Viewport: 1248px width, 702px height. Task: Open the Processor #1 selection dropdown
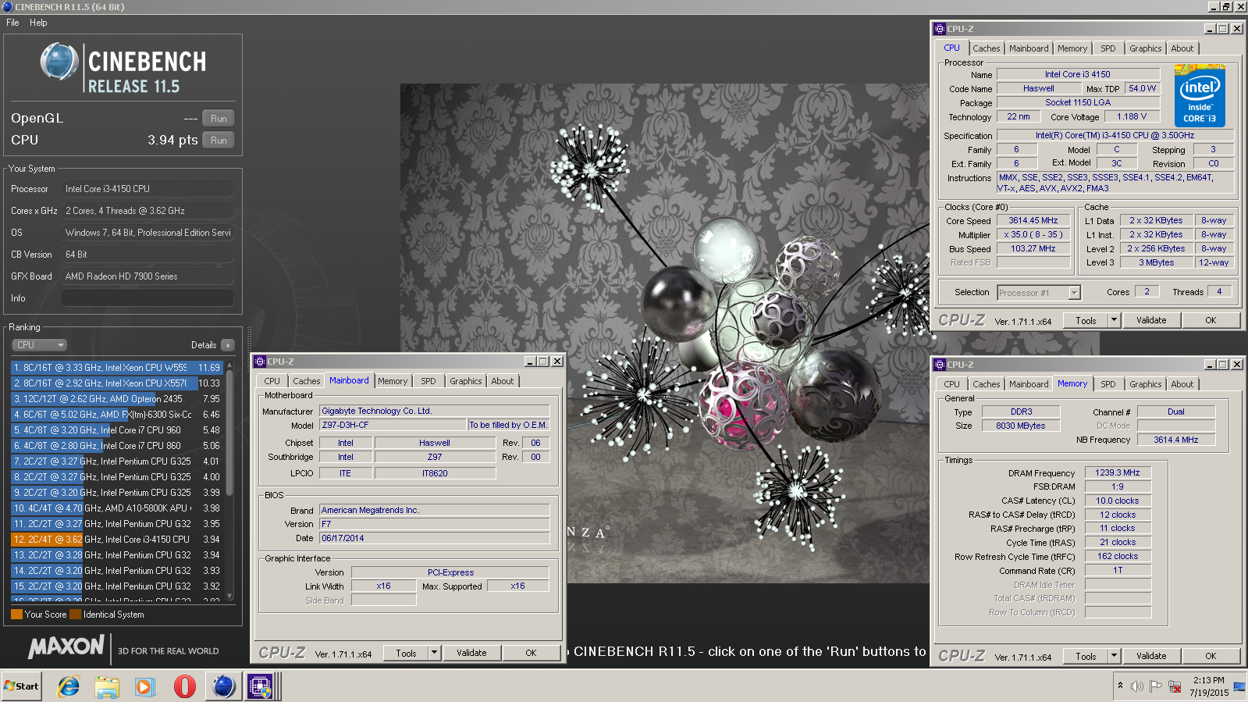coord(1039,293)
